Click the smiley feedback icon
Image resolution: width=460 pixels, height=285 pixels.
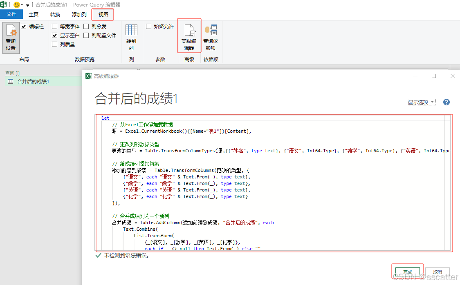[x=17, y=4]
